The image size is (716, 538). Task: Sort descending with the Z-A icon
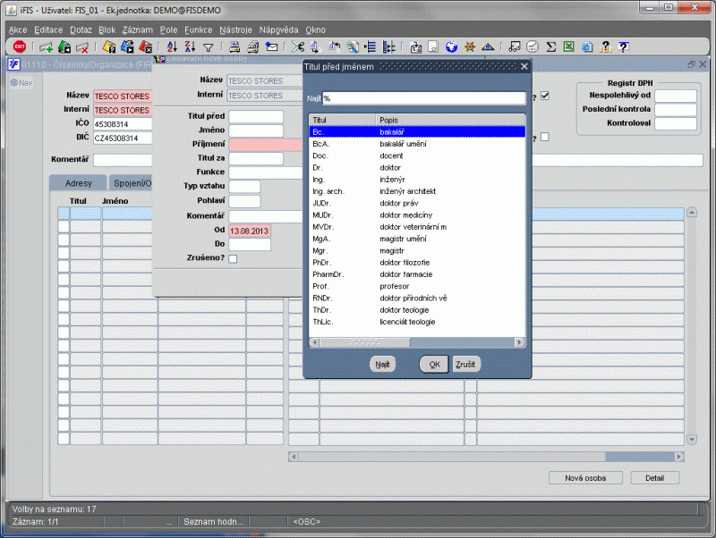190,46
